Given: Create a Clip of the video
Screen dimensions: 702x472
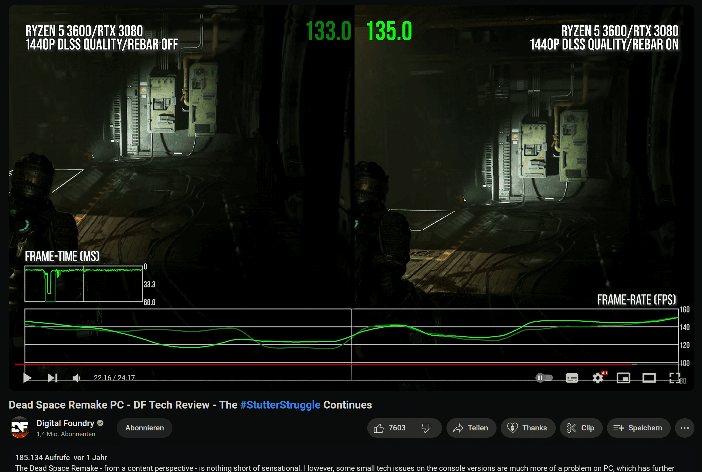Looking at the screenshot, I should 581,428.
